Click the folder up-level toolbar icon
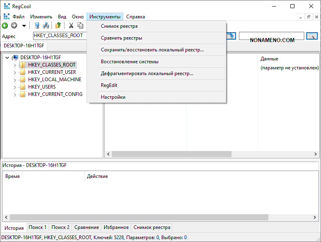 point(58,25)
